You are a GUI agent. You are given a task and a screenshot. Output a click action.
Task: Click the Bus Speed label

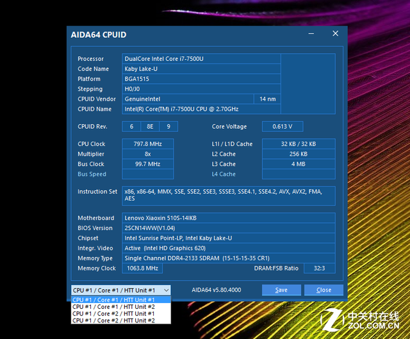click(92, 174)
